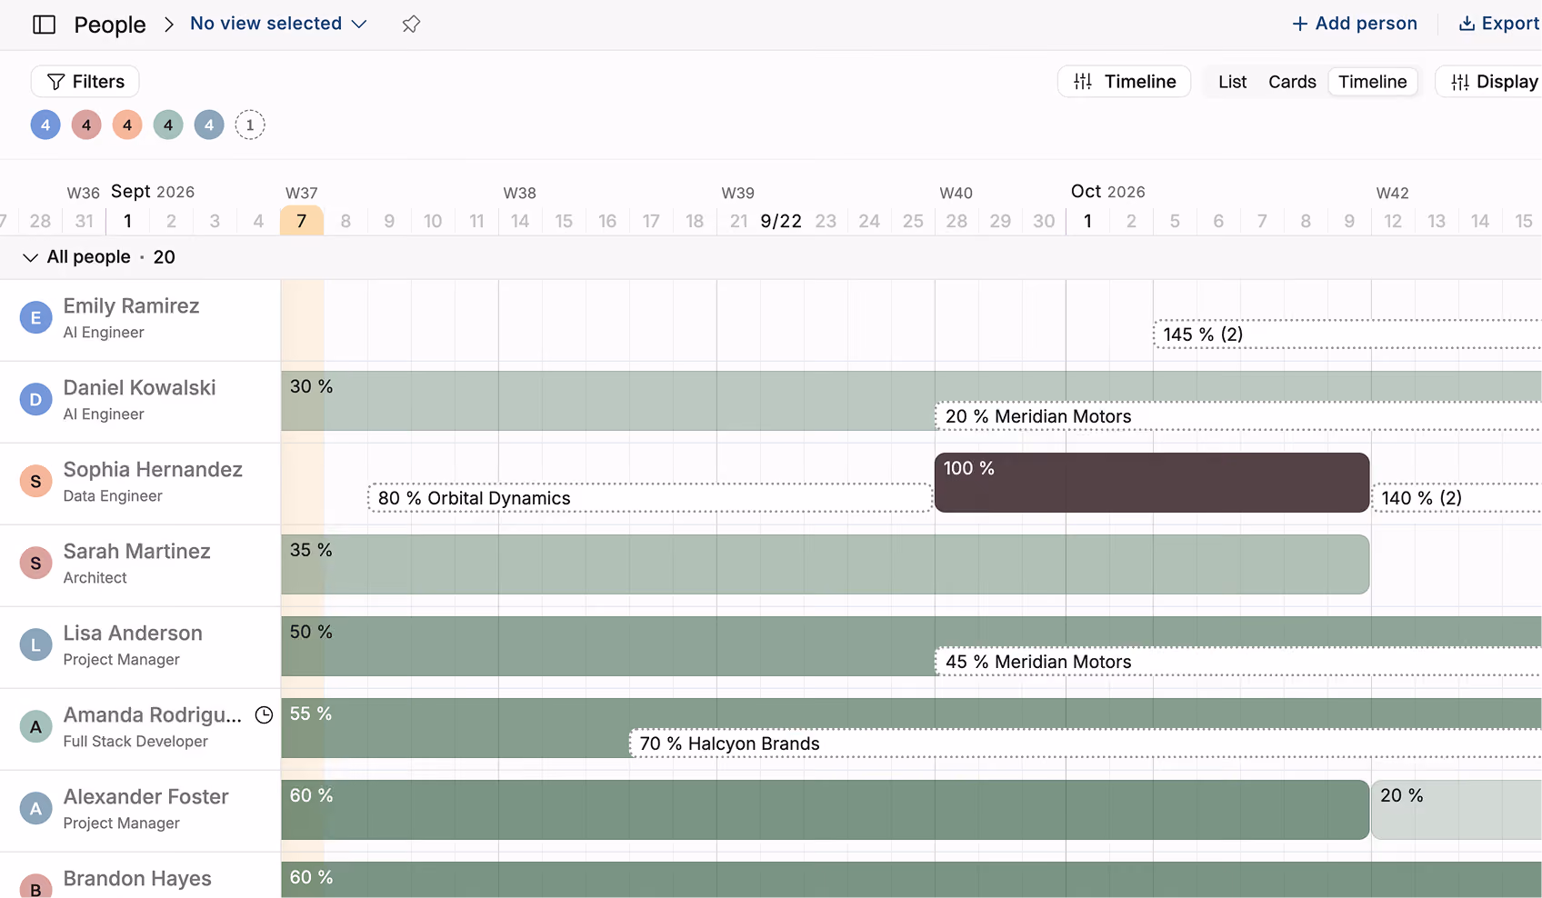1542x898 pixels.
Task: Select Sophia Hernandez 140 % (2) bar
Action: click(1457, 498)
